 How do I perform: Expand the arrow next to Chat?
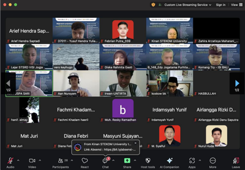[114, 160]
